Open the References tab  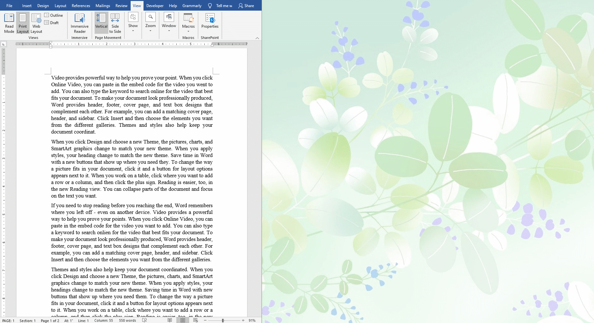(x=81, y=5)
